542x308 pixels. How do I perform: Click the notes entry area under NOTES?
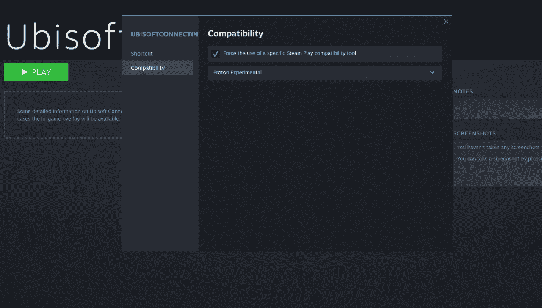(498, 109)
